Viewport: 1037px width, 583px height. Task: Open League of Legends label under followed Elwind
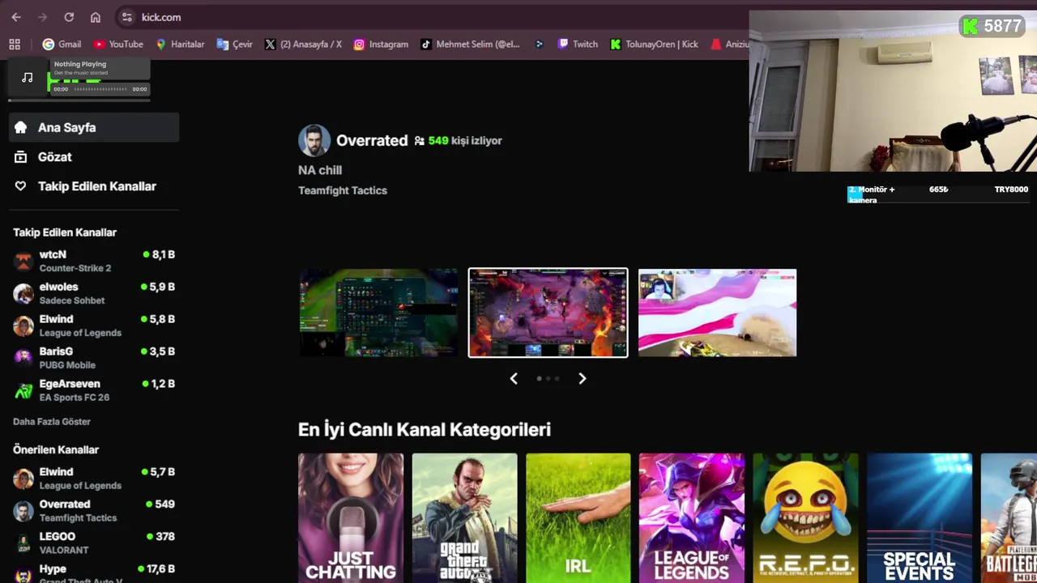coord(80,333)
